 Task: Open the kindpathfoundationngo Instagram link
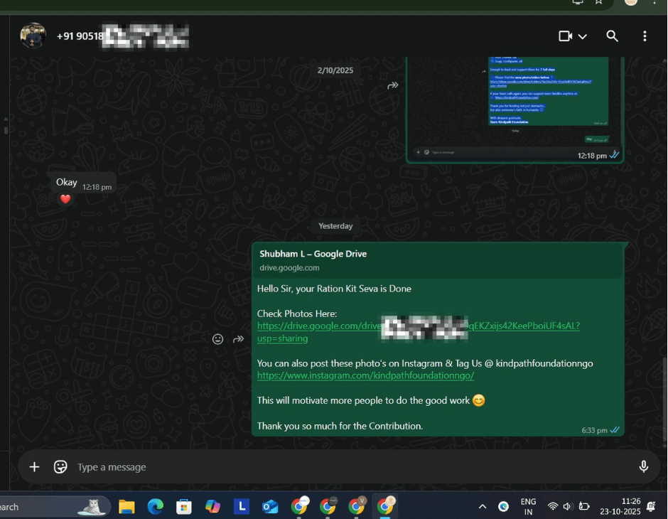point(365,375)
